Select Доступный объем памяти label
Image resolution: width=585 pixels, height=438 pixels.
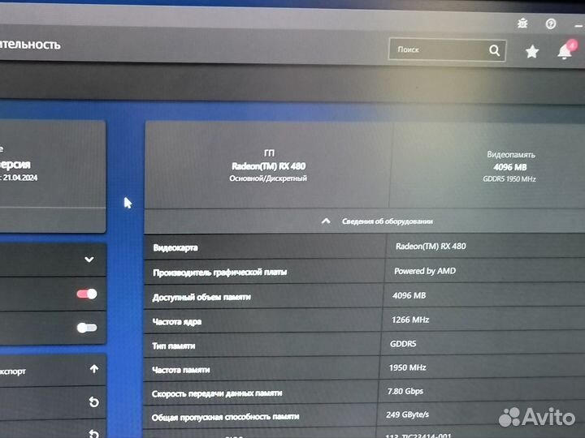tap(201, 297)
